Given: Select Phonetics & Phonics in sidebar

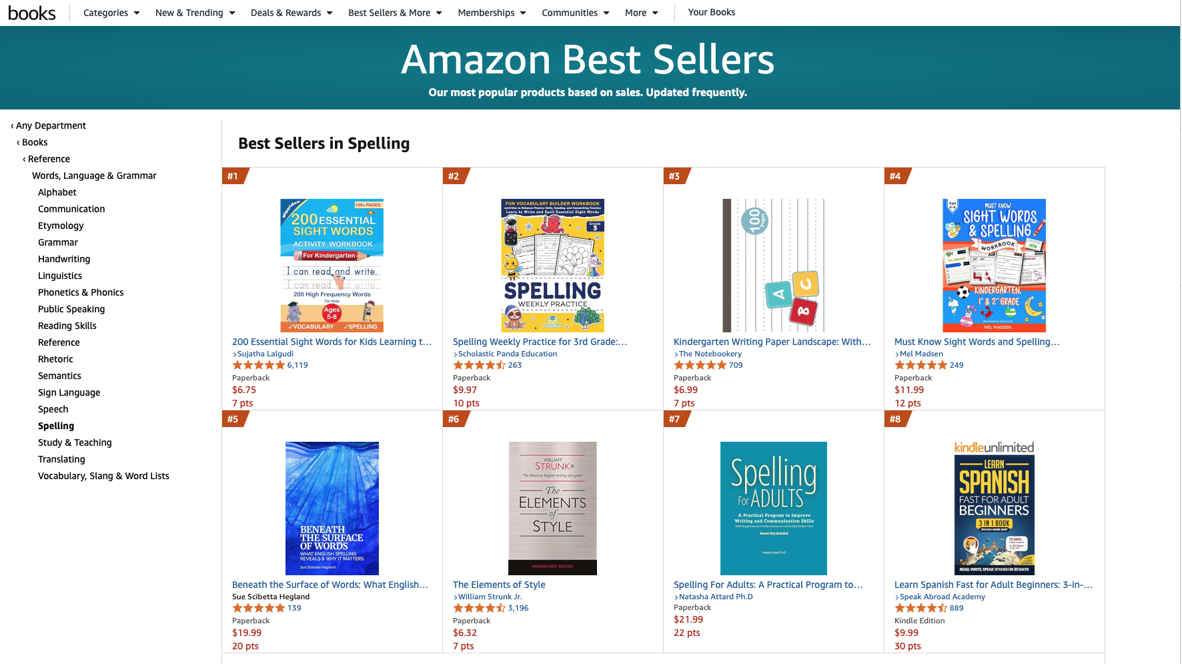Looking at the screenshot, I should click(81, 292).
